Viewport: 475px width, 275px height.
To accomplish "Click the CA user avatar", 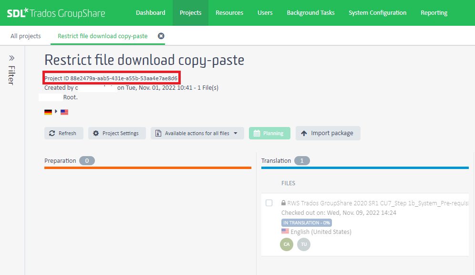I will pos(287,244).
